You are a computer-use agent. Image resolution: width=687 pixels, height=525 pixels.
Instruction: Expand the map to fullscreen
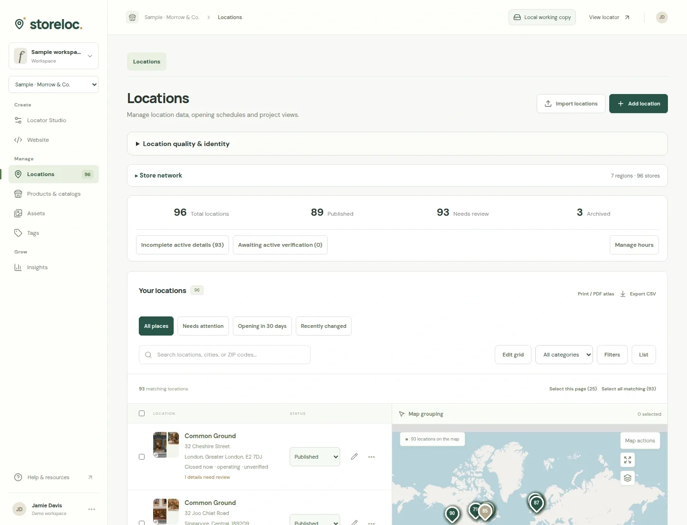coord(627,460)
